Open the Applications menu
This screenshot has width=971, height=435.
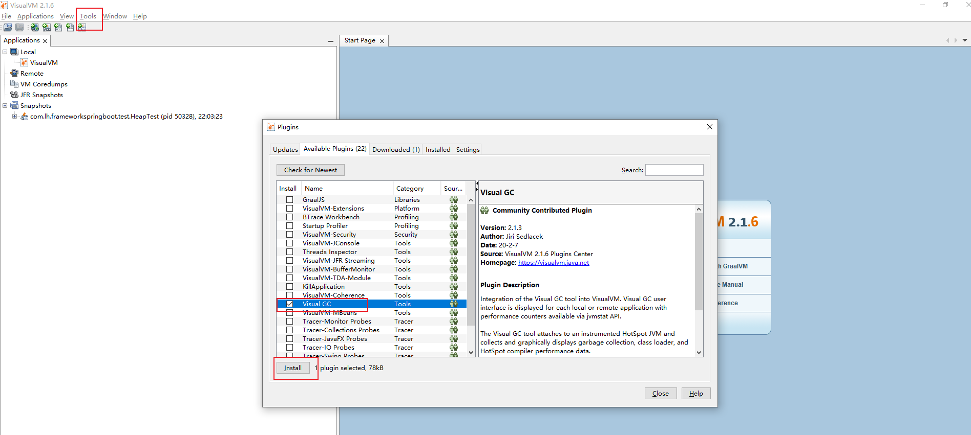(35, 16)
